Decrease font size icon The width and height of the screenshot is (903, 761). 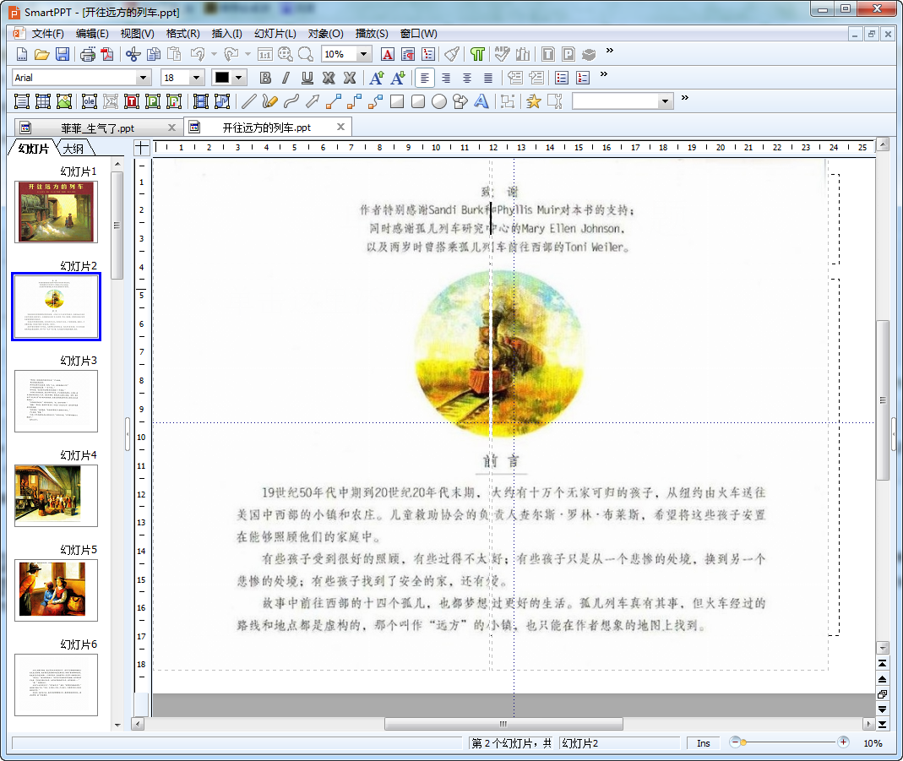click(x=398, y=78)
